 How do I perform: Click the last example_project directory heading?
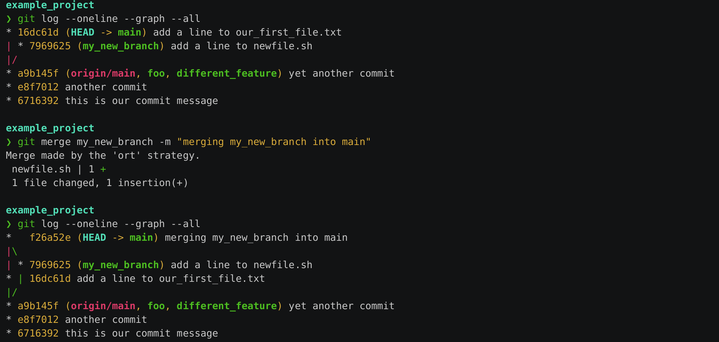tap(50, 210)
